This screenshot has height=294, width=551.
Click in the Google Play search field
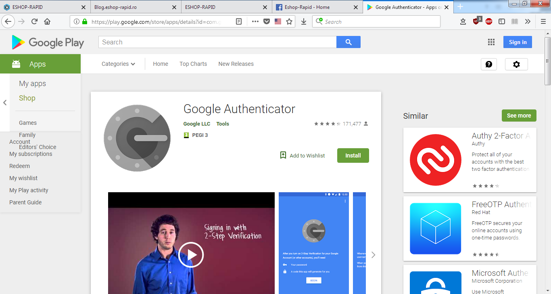point(217,42)
